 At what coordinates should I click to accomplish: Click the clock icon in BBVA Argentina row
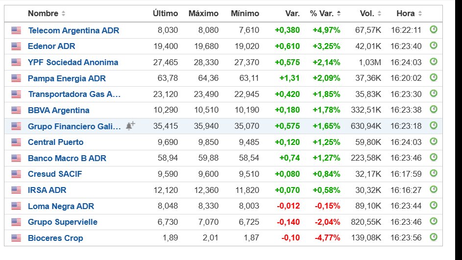pos(434,110)
